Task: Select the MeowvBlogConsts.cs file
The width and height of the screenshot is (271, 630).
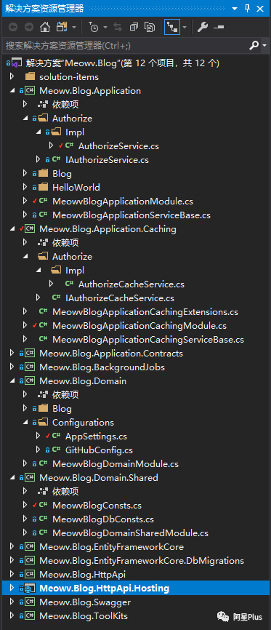Action: (97, 506)
